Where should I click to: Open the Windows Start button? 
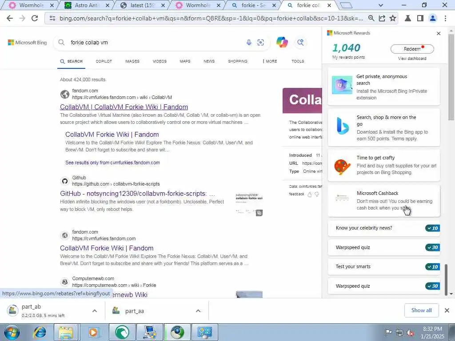tap(12, 332)
